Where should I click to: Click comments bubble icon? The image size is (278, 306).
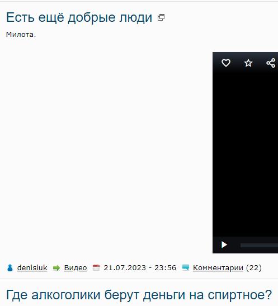pos(186,267)
